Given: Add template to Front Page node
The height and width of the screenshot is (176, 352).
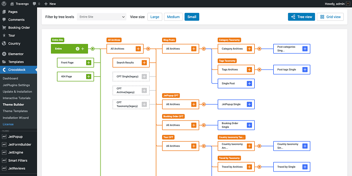Looking at the screenshot, I should point(88,63).
